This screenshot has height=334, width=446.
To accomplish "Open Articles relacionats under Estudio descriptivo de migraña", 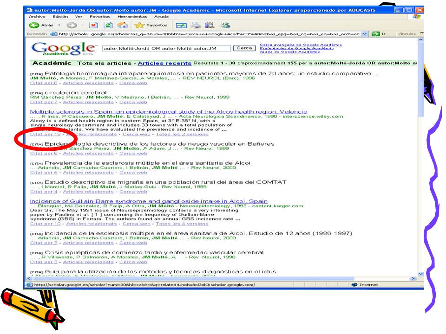I will click(88, 192).
